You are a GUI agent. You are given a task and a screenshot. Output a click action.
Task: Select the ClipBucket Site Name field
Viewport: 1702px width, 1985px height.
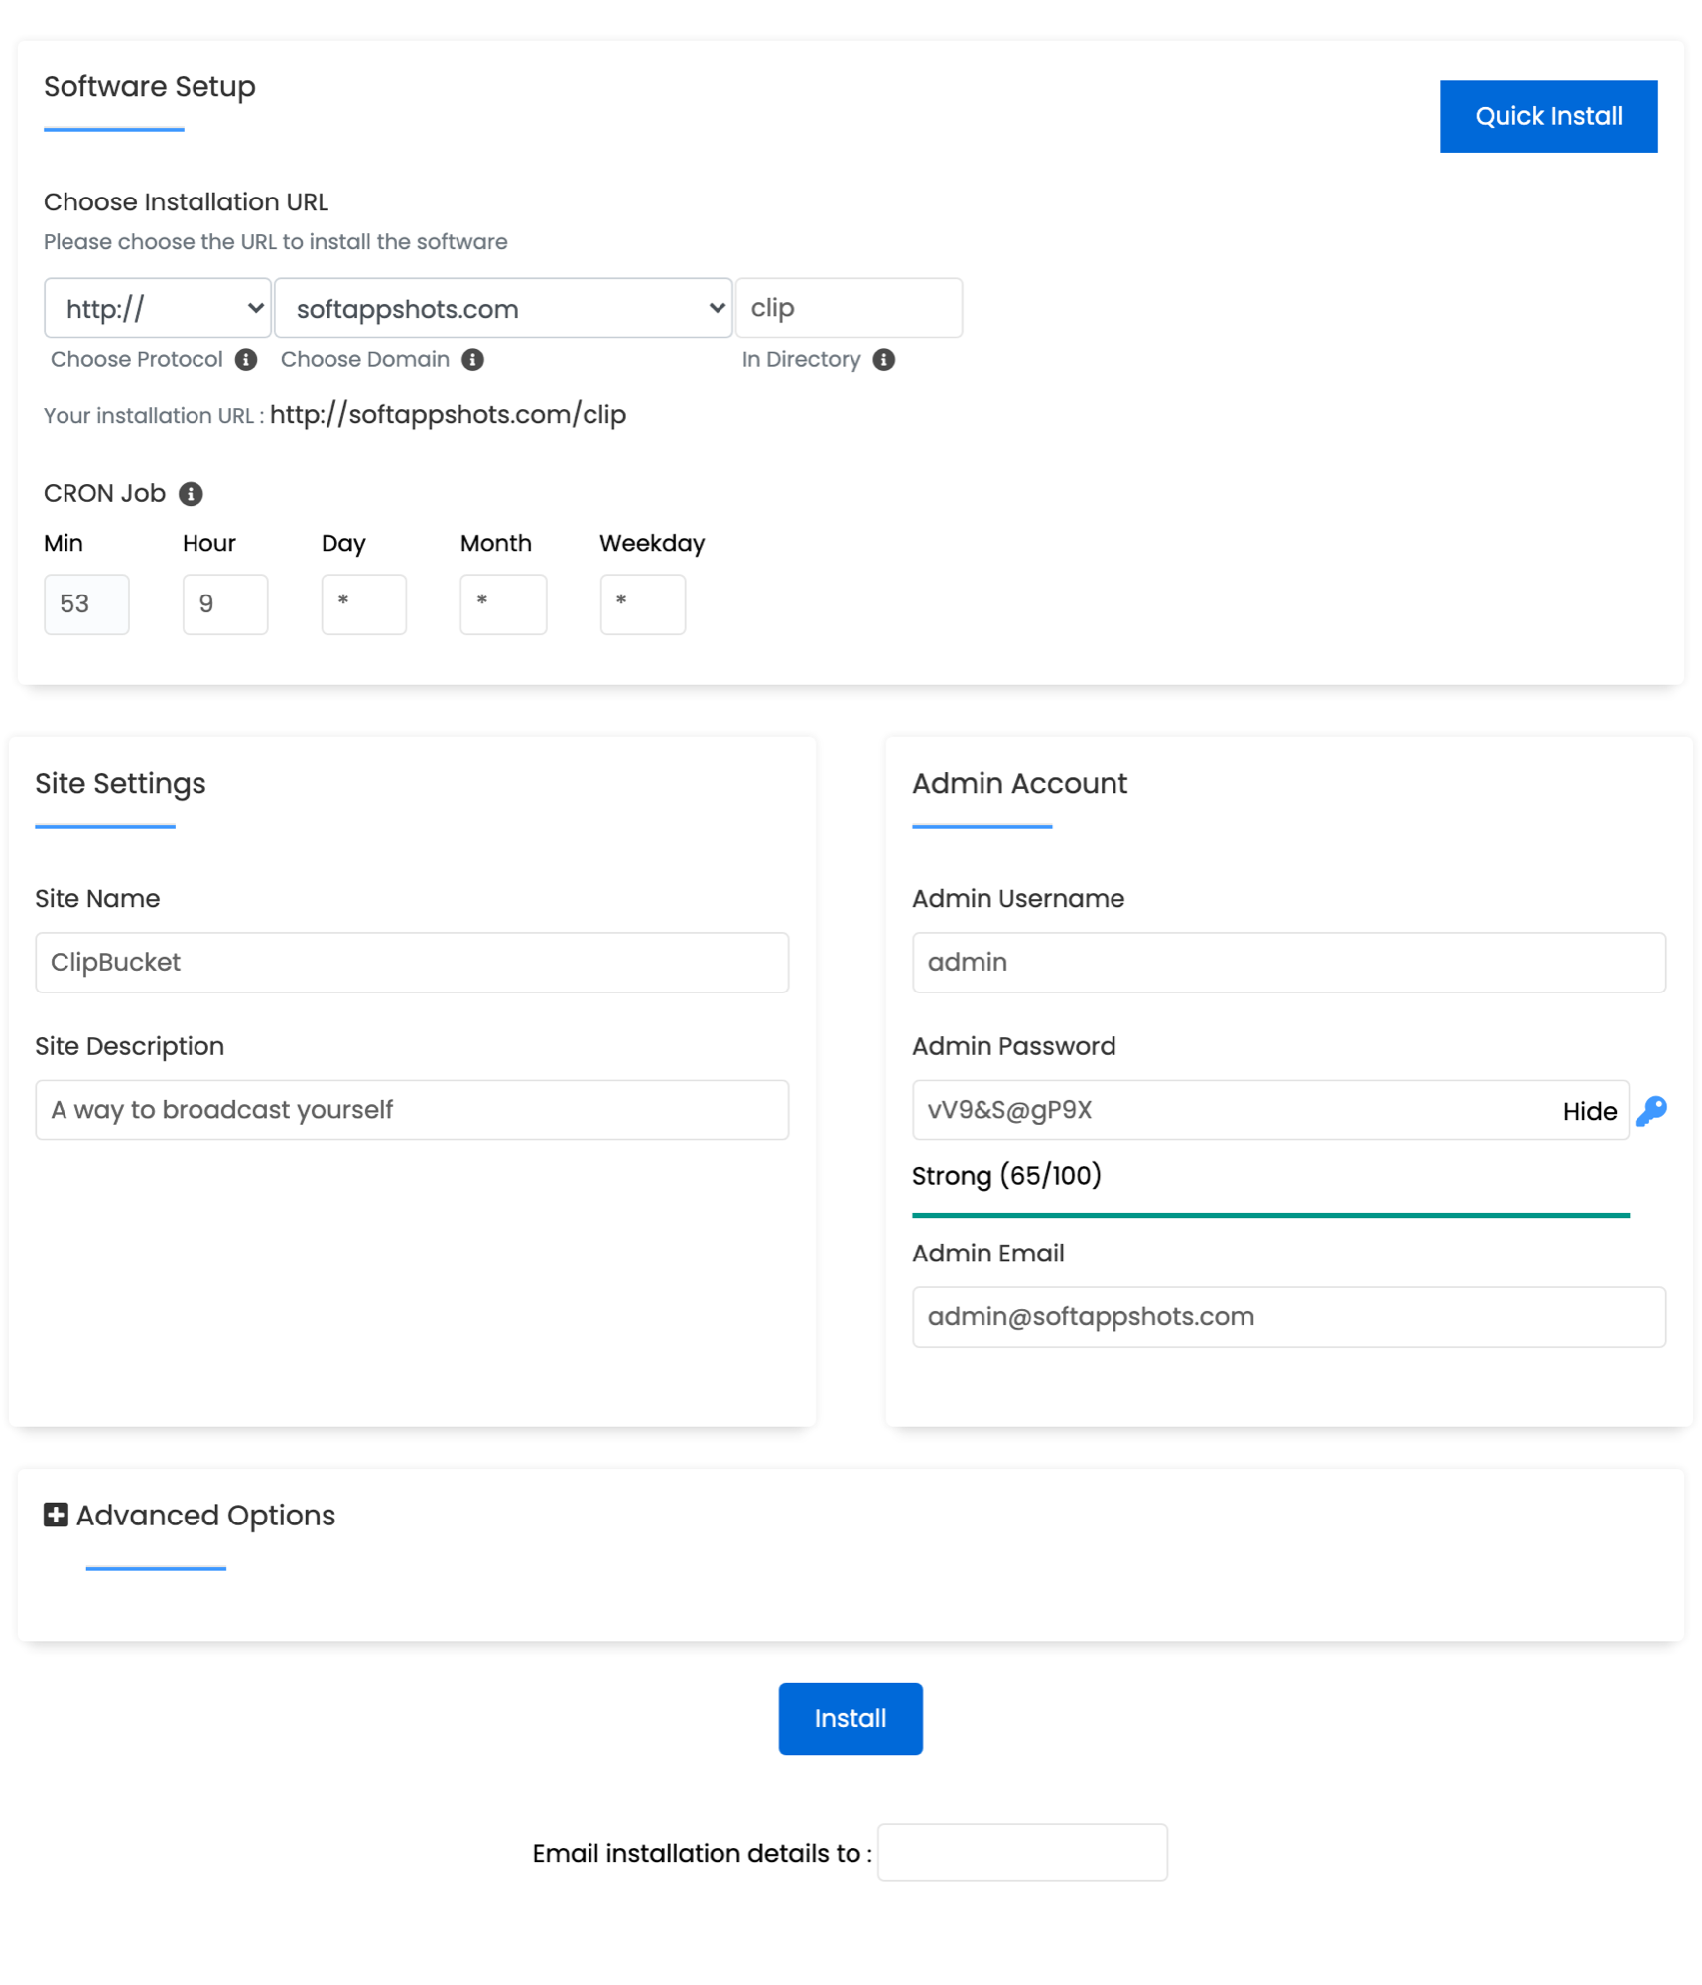411,962
